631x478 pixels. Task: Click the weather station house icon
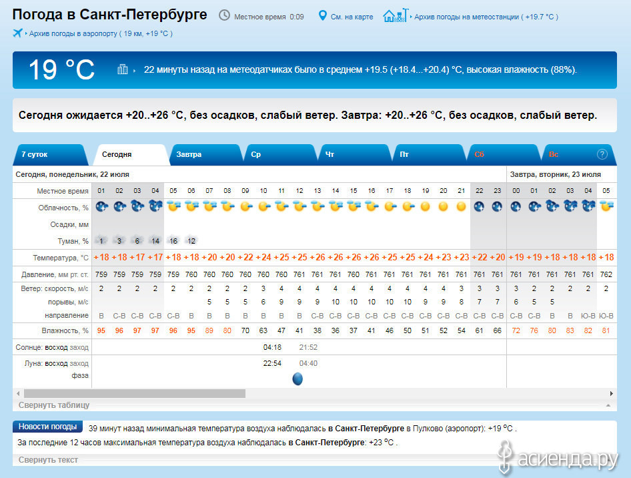tap(396, 16)
